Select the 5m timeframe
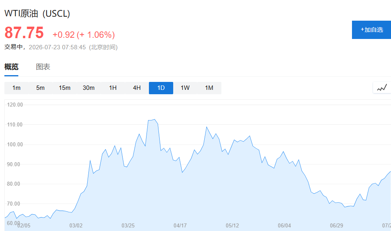This screenshot has height=231, width=391. click(40, 88)
